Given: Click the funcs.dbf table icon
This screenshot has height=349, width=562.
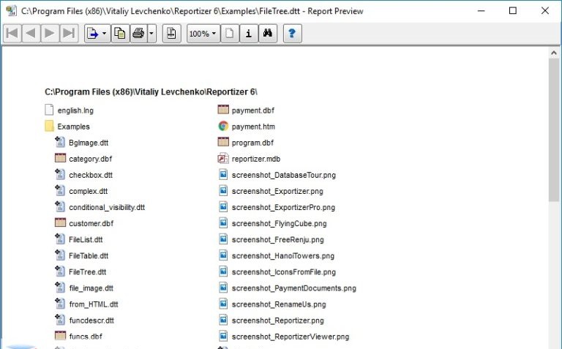Looking at the screenshot, I should click(x=60, y=335).
